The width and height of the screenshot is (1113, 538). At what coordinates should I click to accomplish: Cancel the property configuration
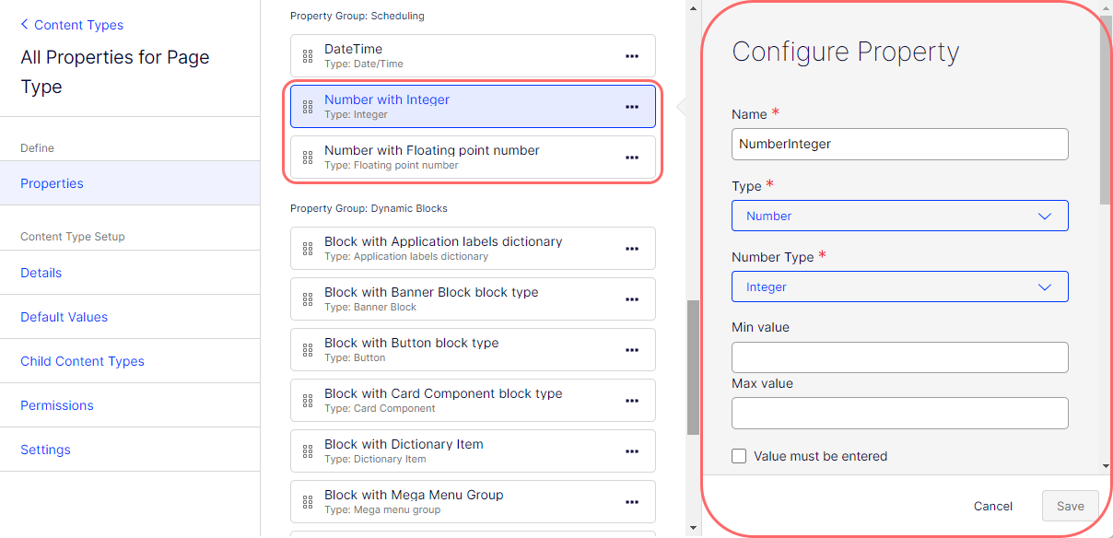pos(993,506)
